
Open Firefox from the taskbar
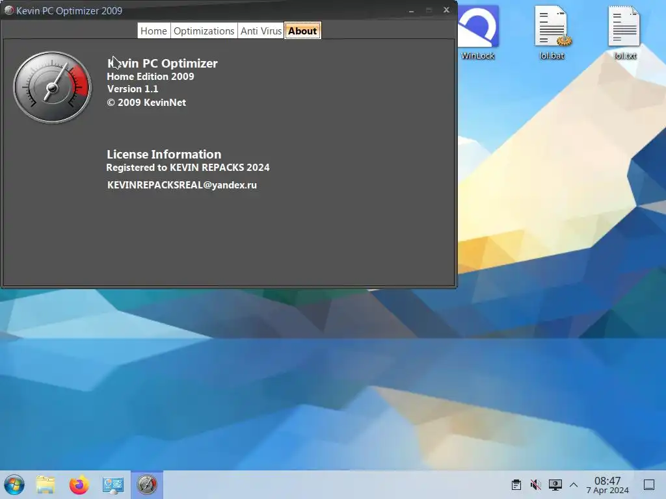click(x=79, y=485)
